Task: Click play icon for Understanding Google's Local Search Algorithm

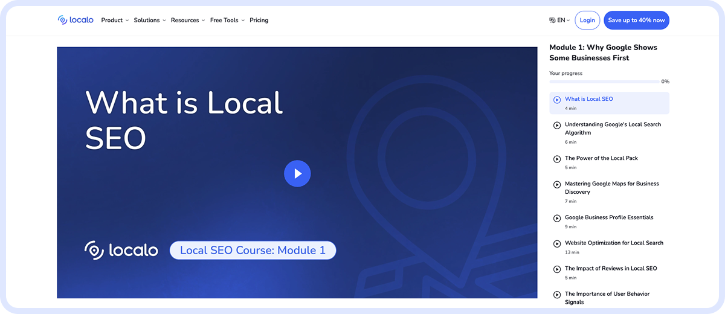Action: tap(557, 125)
